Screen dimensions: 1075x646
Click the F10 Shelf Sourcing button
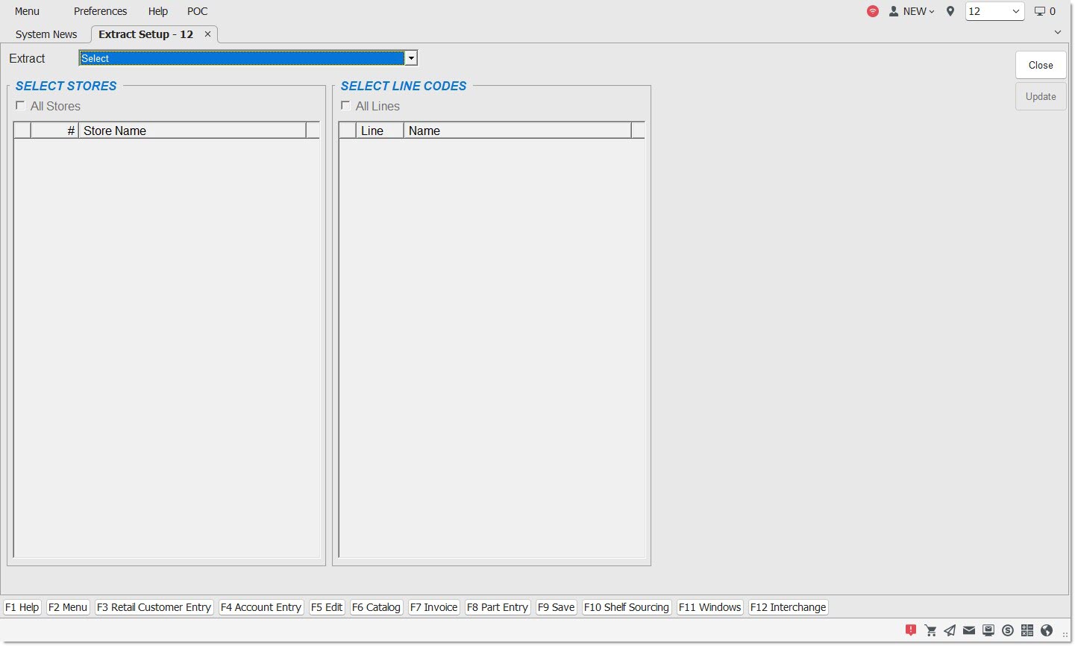pyautogui.click(x=626, y=607)
